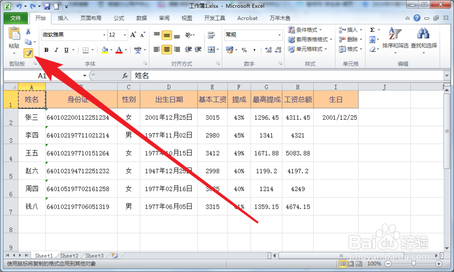The height and width of the screenshot is (272, 454).
Task: Click Decrease Decimal icon
Action: point(278,50)
